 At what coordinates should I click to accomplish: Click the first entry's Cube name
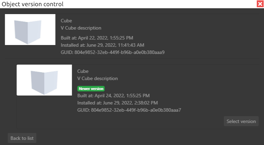(66, 21)
